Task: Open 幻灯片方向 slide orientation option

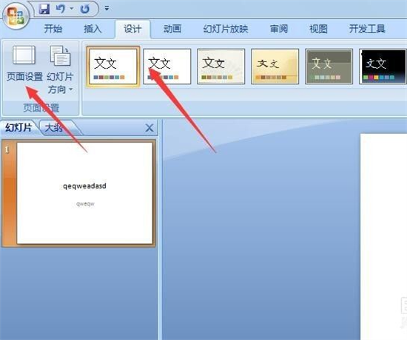Action: point(60,69)
